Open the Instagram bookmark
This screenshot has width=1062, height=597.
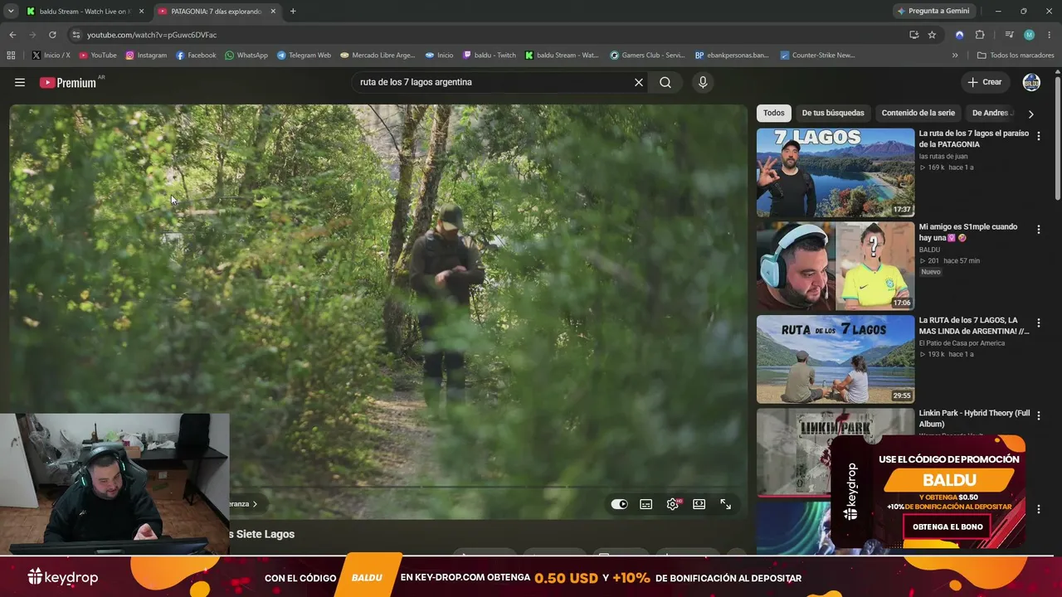146,56
